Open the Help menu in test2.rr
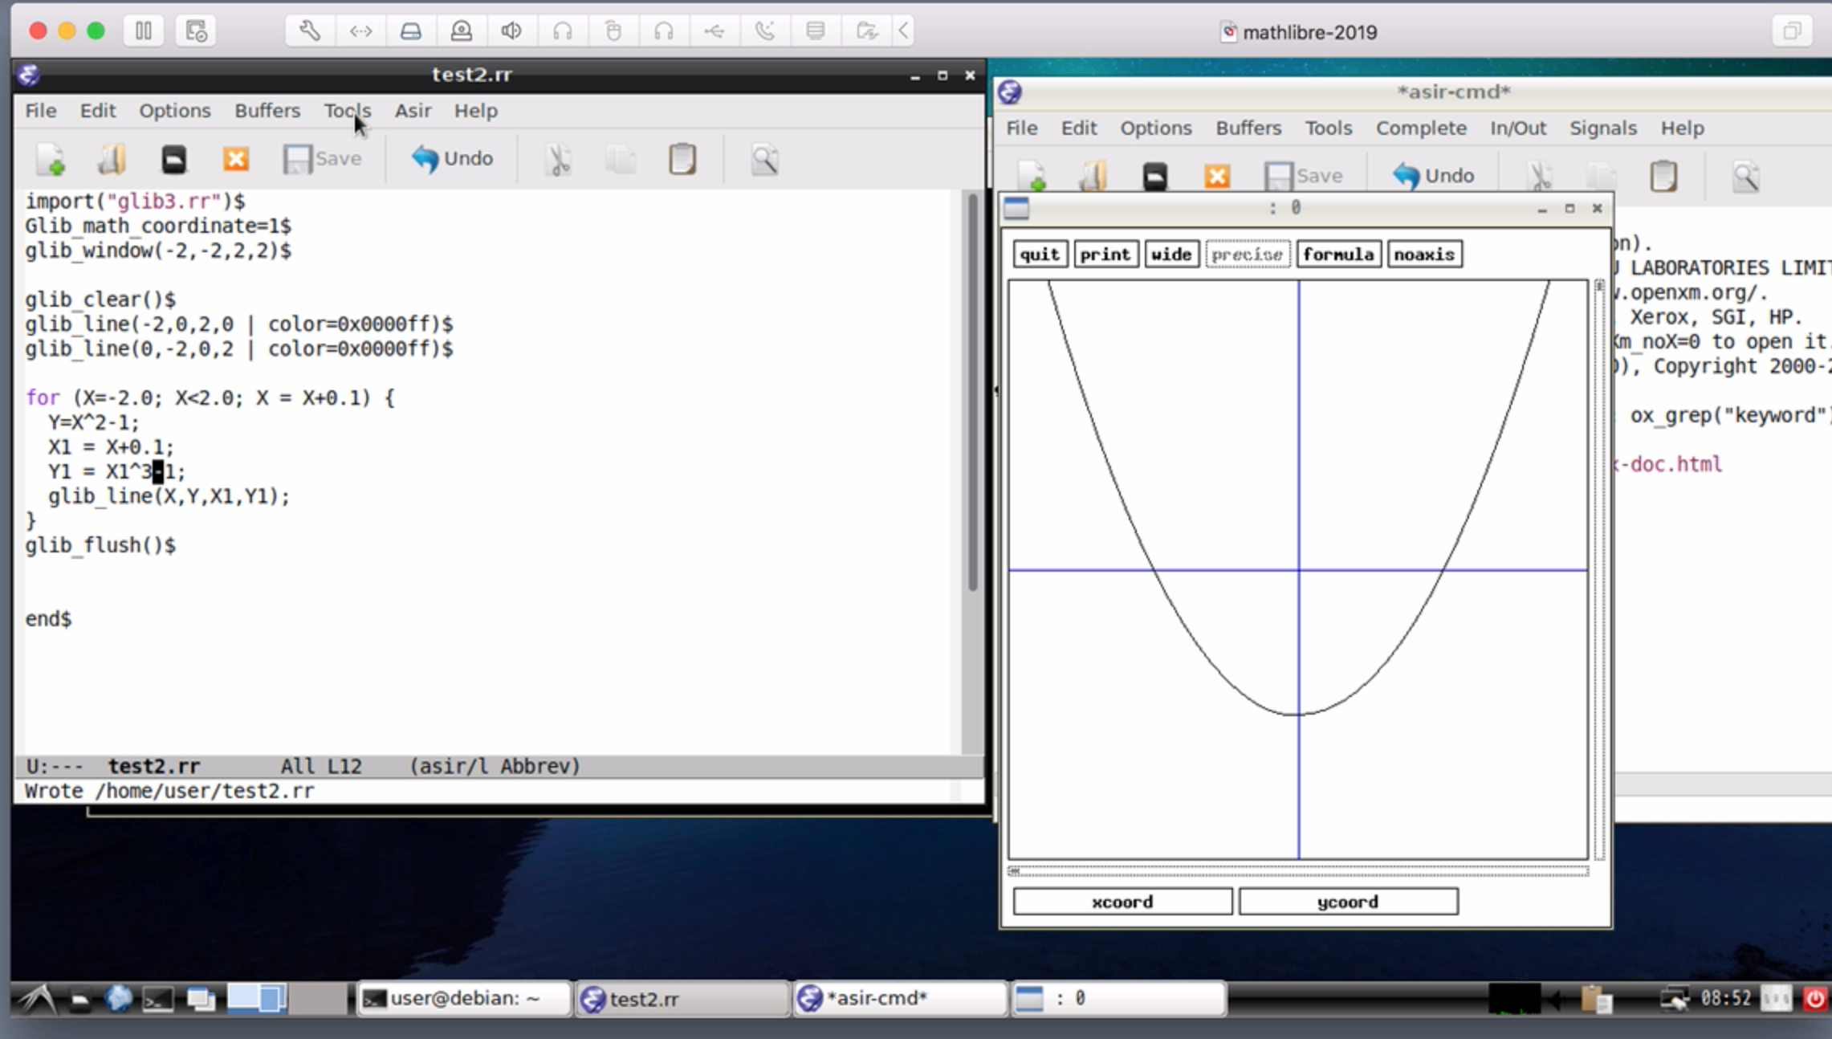The height and width of the screenshot is (1039, 1832). 476,111
